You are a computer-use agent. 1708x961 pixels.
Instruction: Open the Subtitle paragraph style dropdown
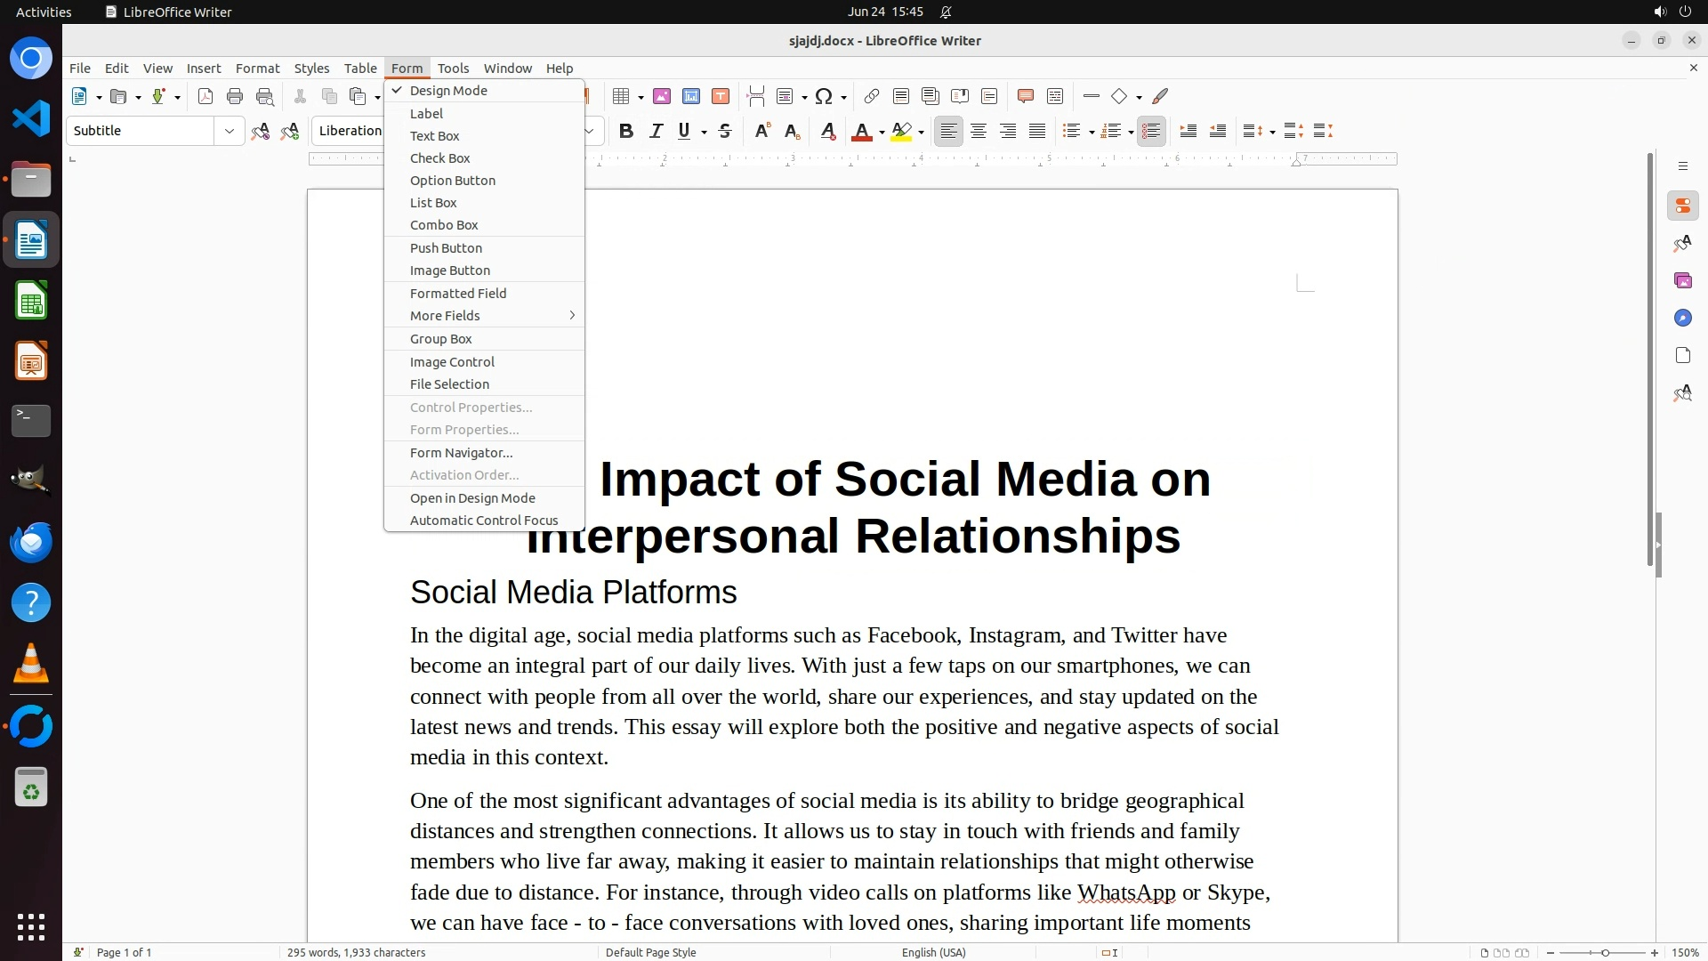(229, 131)
